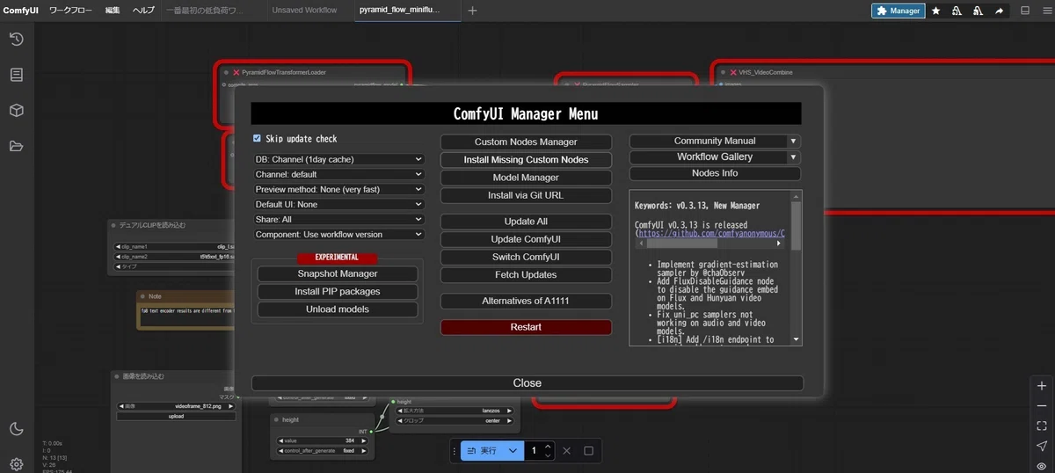Click Install Missing Custom Nodes
Screen dimensions: 1055x473
tap(526, 160)
